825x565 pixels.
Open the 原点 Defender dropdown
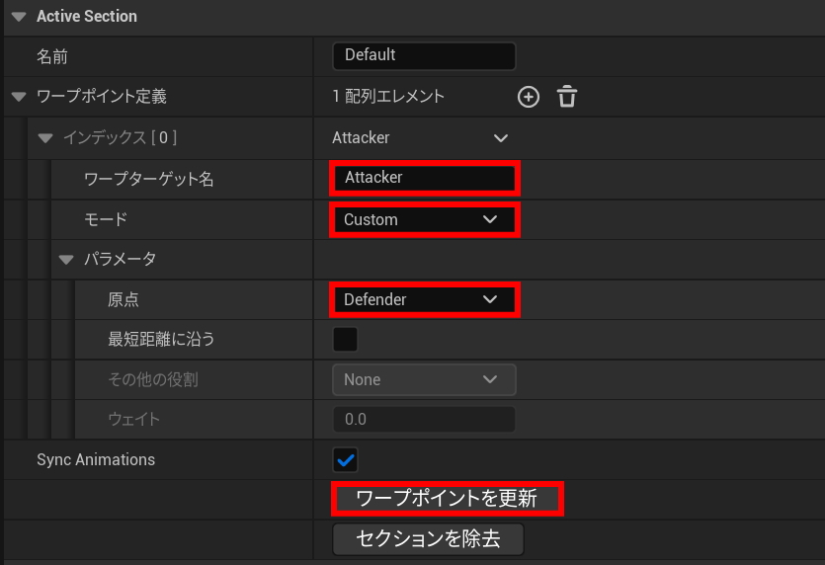pyautogui.click(x=423, y=299)
